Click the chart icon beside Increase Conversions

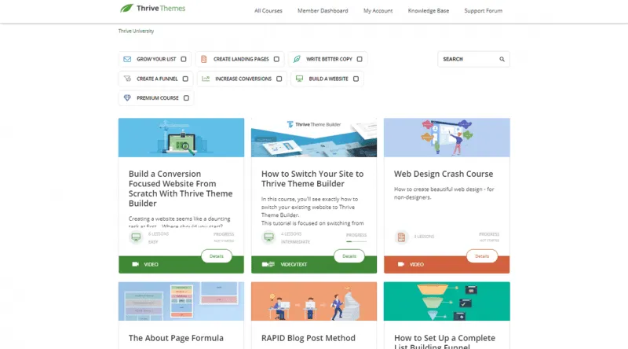coord(206,79)
